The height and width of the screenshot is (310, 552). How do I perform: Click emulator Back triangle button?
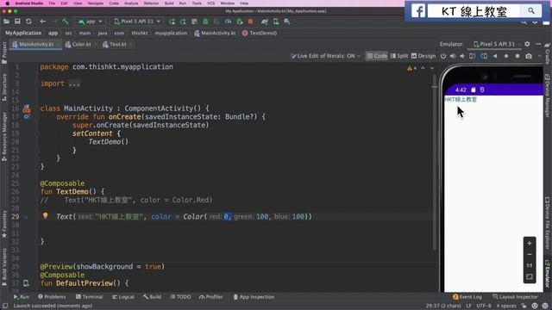pos(495,56)
